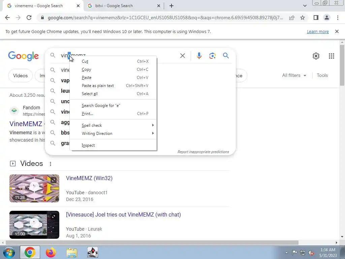Choose Select all in context menu
345x259 pixels.
click(113, 94)
